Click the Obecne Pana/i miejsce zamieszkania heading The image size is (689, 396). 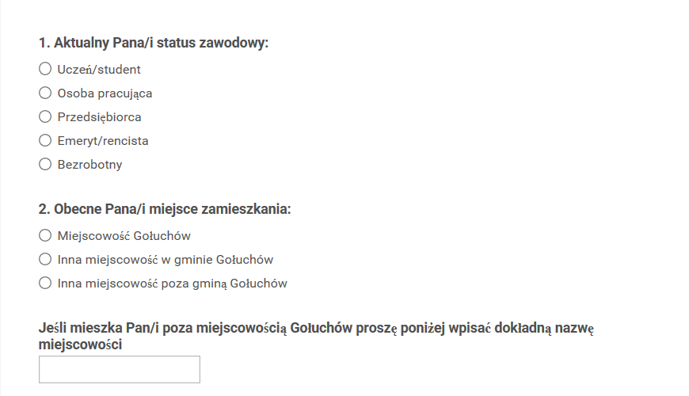point(165,209)
